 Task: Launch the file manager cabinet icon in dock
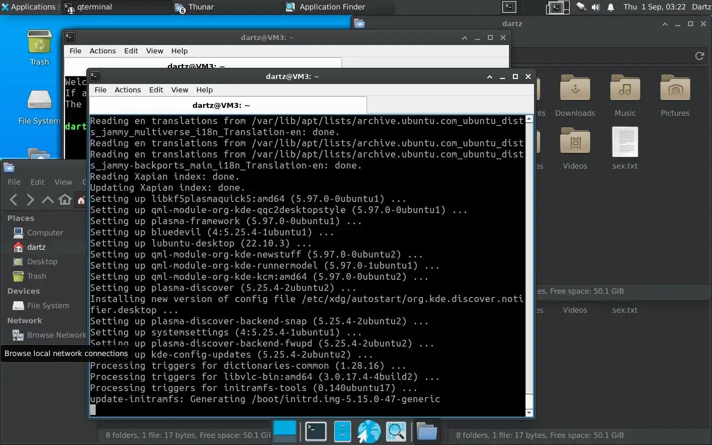342,431
